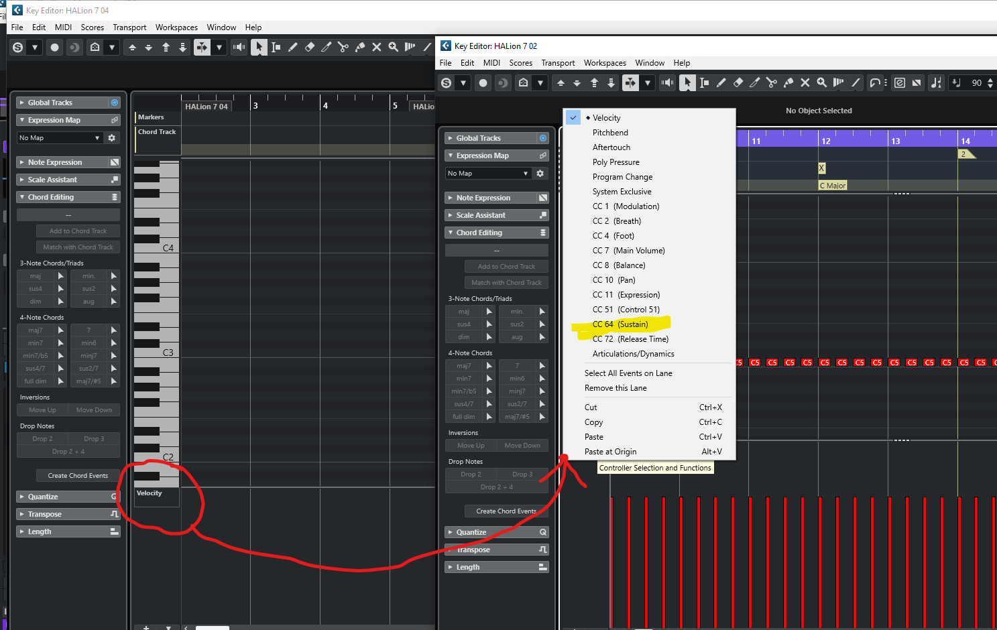Open the MIDI menu in HALion 7 02 window
The height and width of the screenshot is (630, 997).
(491, 63)
